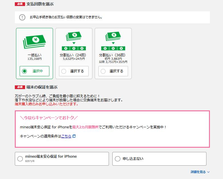Viewport: 223px width, 179px height.
Task: Click the exclamation mark notice icon
Action: coord(22,17)
